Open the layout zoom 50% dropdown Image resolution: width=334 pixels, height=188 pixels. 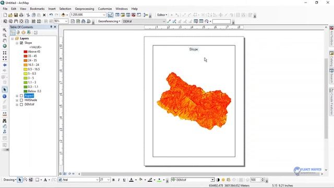tap(66, 21)
